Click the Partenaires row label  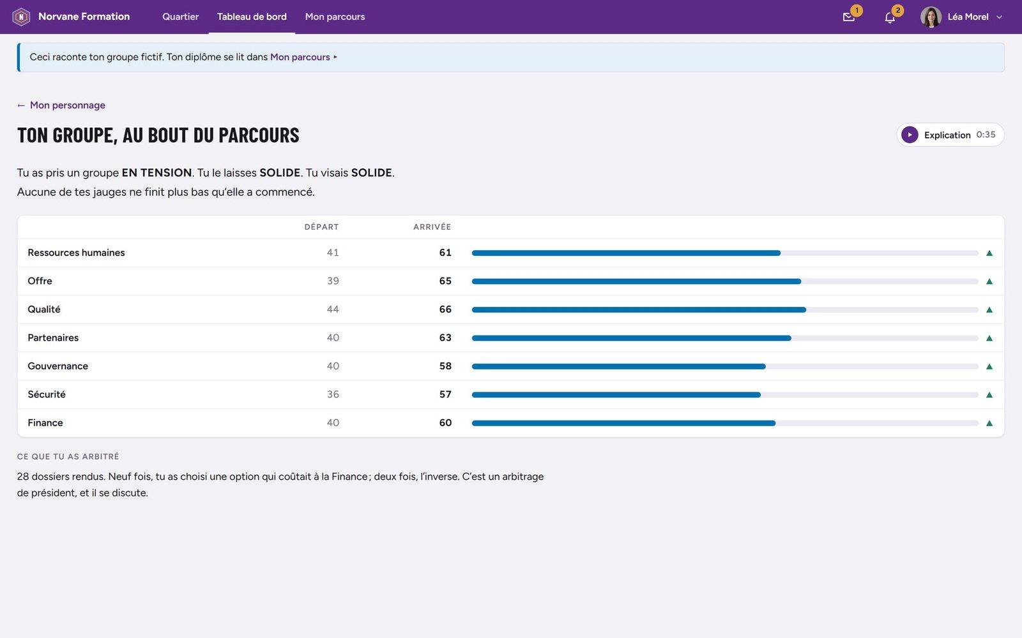pos(53,338)
